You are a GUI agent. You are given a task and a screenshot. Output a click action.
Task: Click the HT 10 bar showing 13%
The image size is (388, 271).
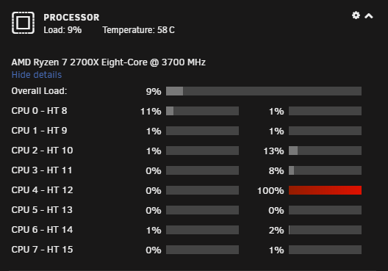tap(325, 151)
